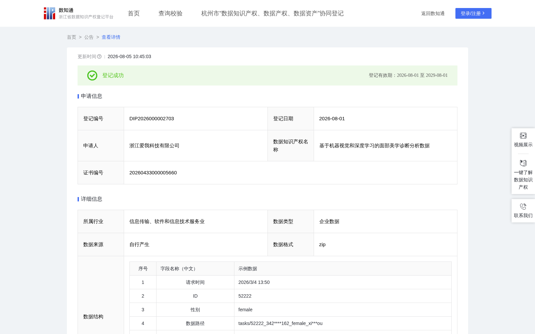The height and width of the screenshot is (334, 535).
Task: Click the 视频展示 label in floating sidebar
Action: 523,145
